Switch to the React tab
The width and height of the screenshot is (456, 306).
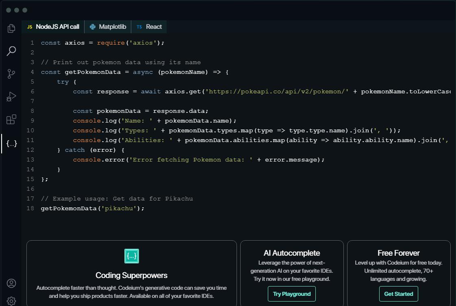pos(149,27)
